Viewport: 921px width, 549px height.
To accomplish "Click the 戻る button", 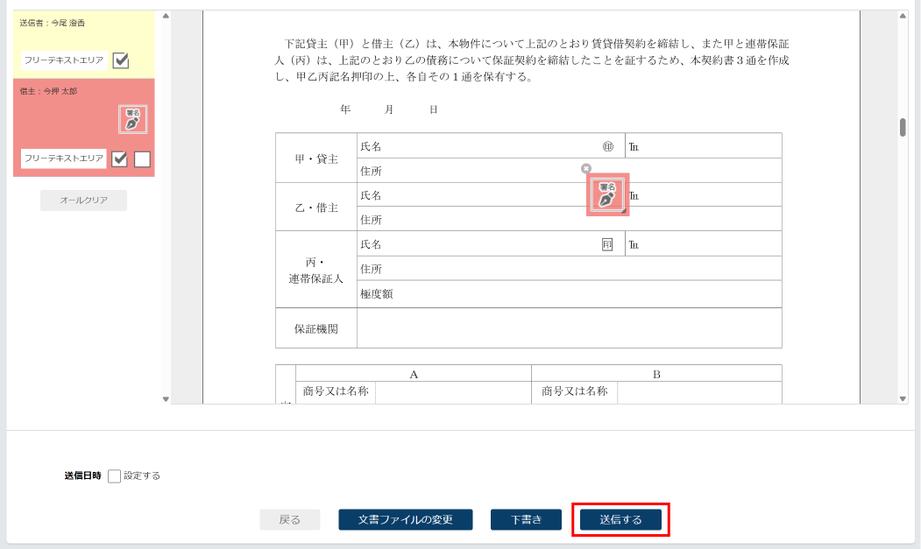I will [x=290, y=520].
